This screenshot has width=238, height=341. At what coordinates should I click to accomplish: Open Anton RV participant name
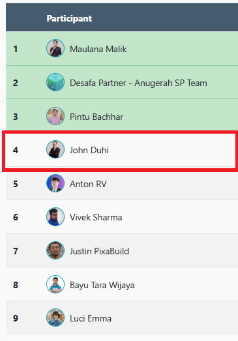click(88, 185)
